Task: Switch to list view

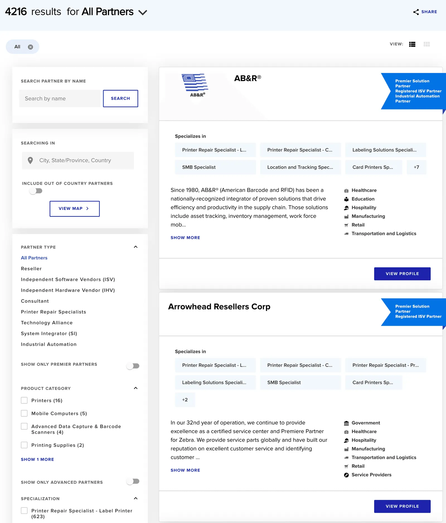Action: pyautogui.click(x=412, y=44)
